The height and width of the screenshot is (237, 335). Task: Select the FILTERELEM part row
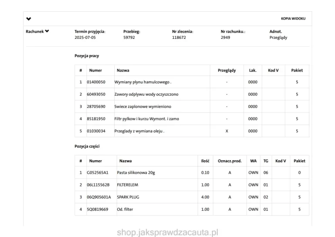point(127,185)
